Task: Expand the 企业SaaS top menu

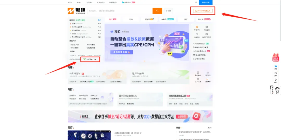Action: [x=129, y=3]
